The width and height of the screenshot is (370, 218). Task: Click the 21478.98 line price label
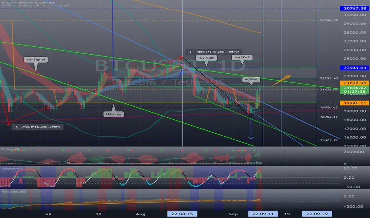click(x=329, y=90)
